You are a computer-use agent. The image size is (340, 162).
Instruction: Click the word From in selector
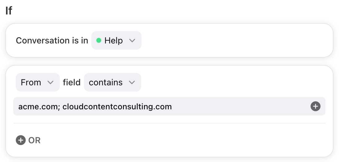[x=31, y=83]
